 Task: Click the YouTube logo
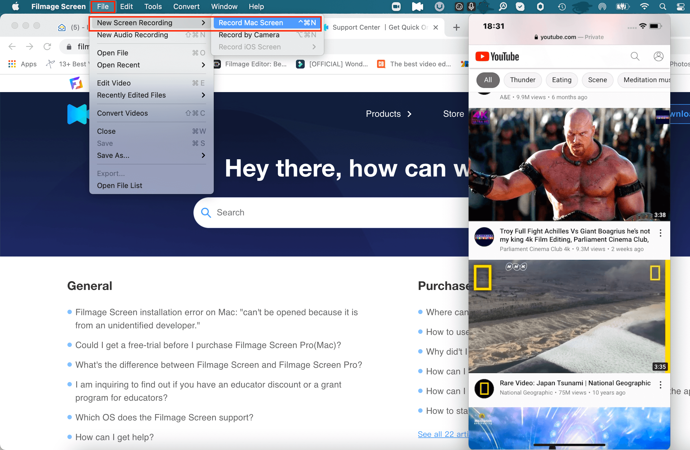tap(497, 56)
